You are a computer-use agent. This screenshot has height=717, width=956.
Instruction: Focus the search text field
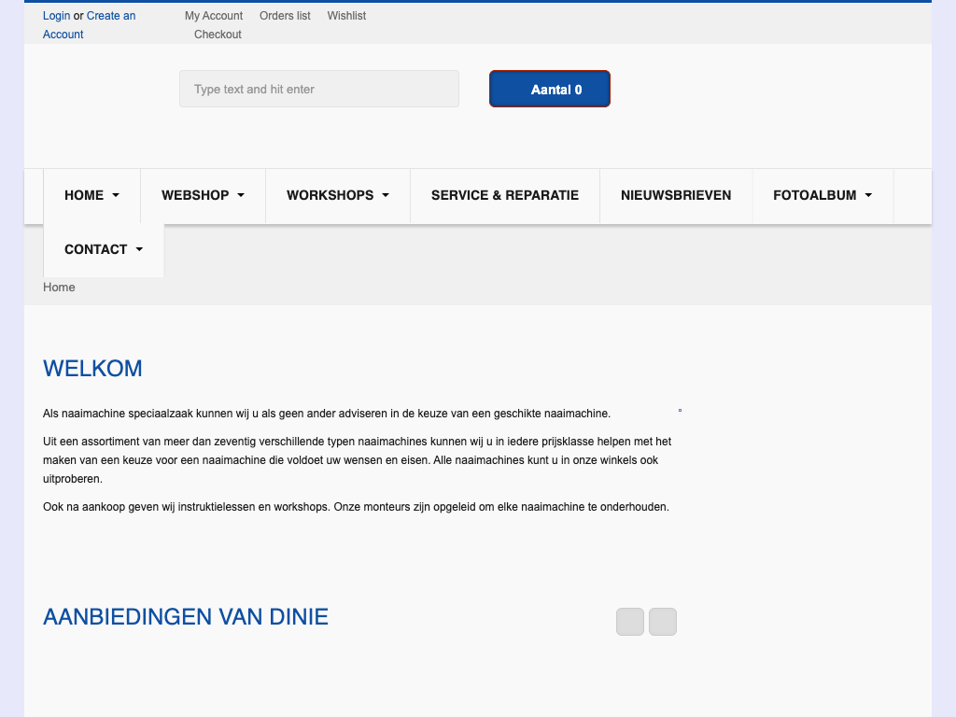318,90
